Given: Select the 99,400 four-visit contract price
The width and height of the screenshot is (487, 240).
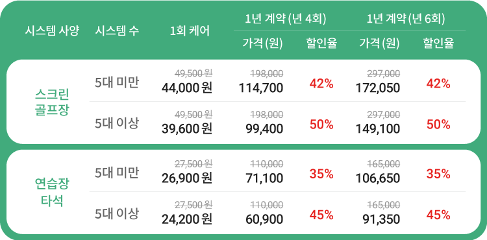Looking at the screenshot, I should tap(264, 128).
